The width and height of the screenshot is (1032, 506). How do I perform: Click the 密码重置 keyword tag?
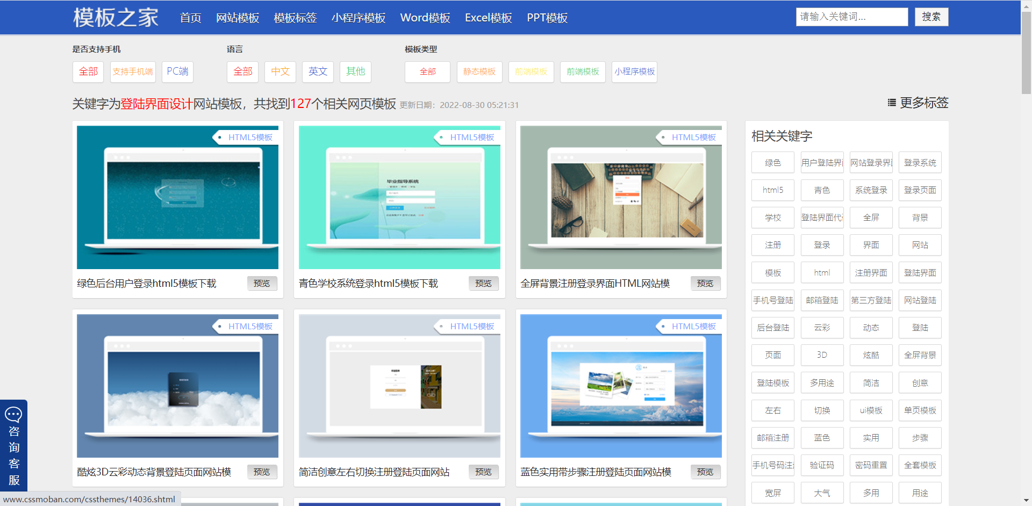871,465
